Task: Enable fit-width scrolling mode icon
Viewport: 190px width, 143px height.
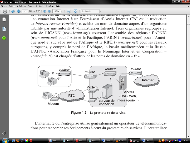Action: tap(69, 11)
